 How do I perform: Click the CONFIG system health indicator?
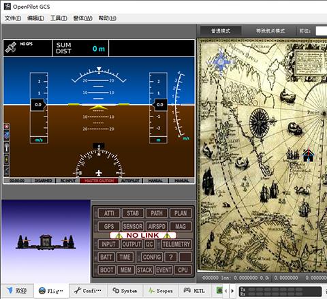pyautogui.click(x=152, y=257)
